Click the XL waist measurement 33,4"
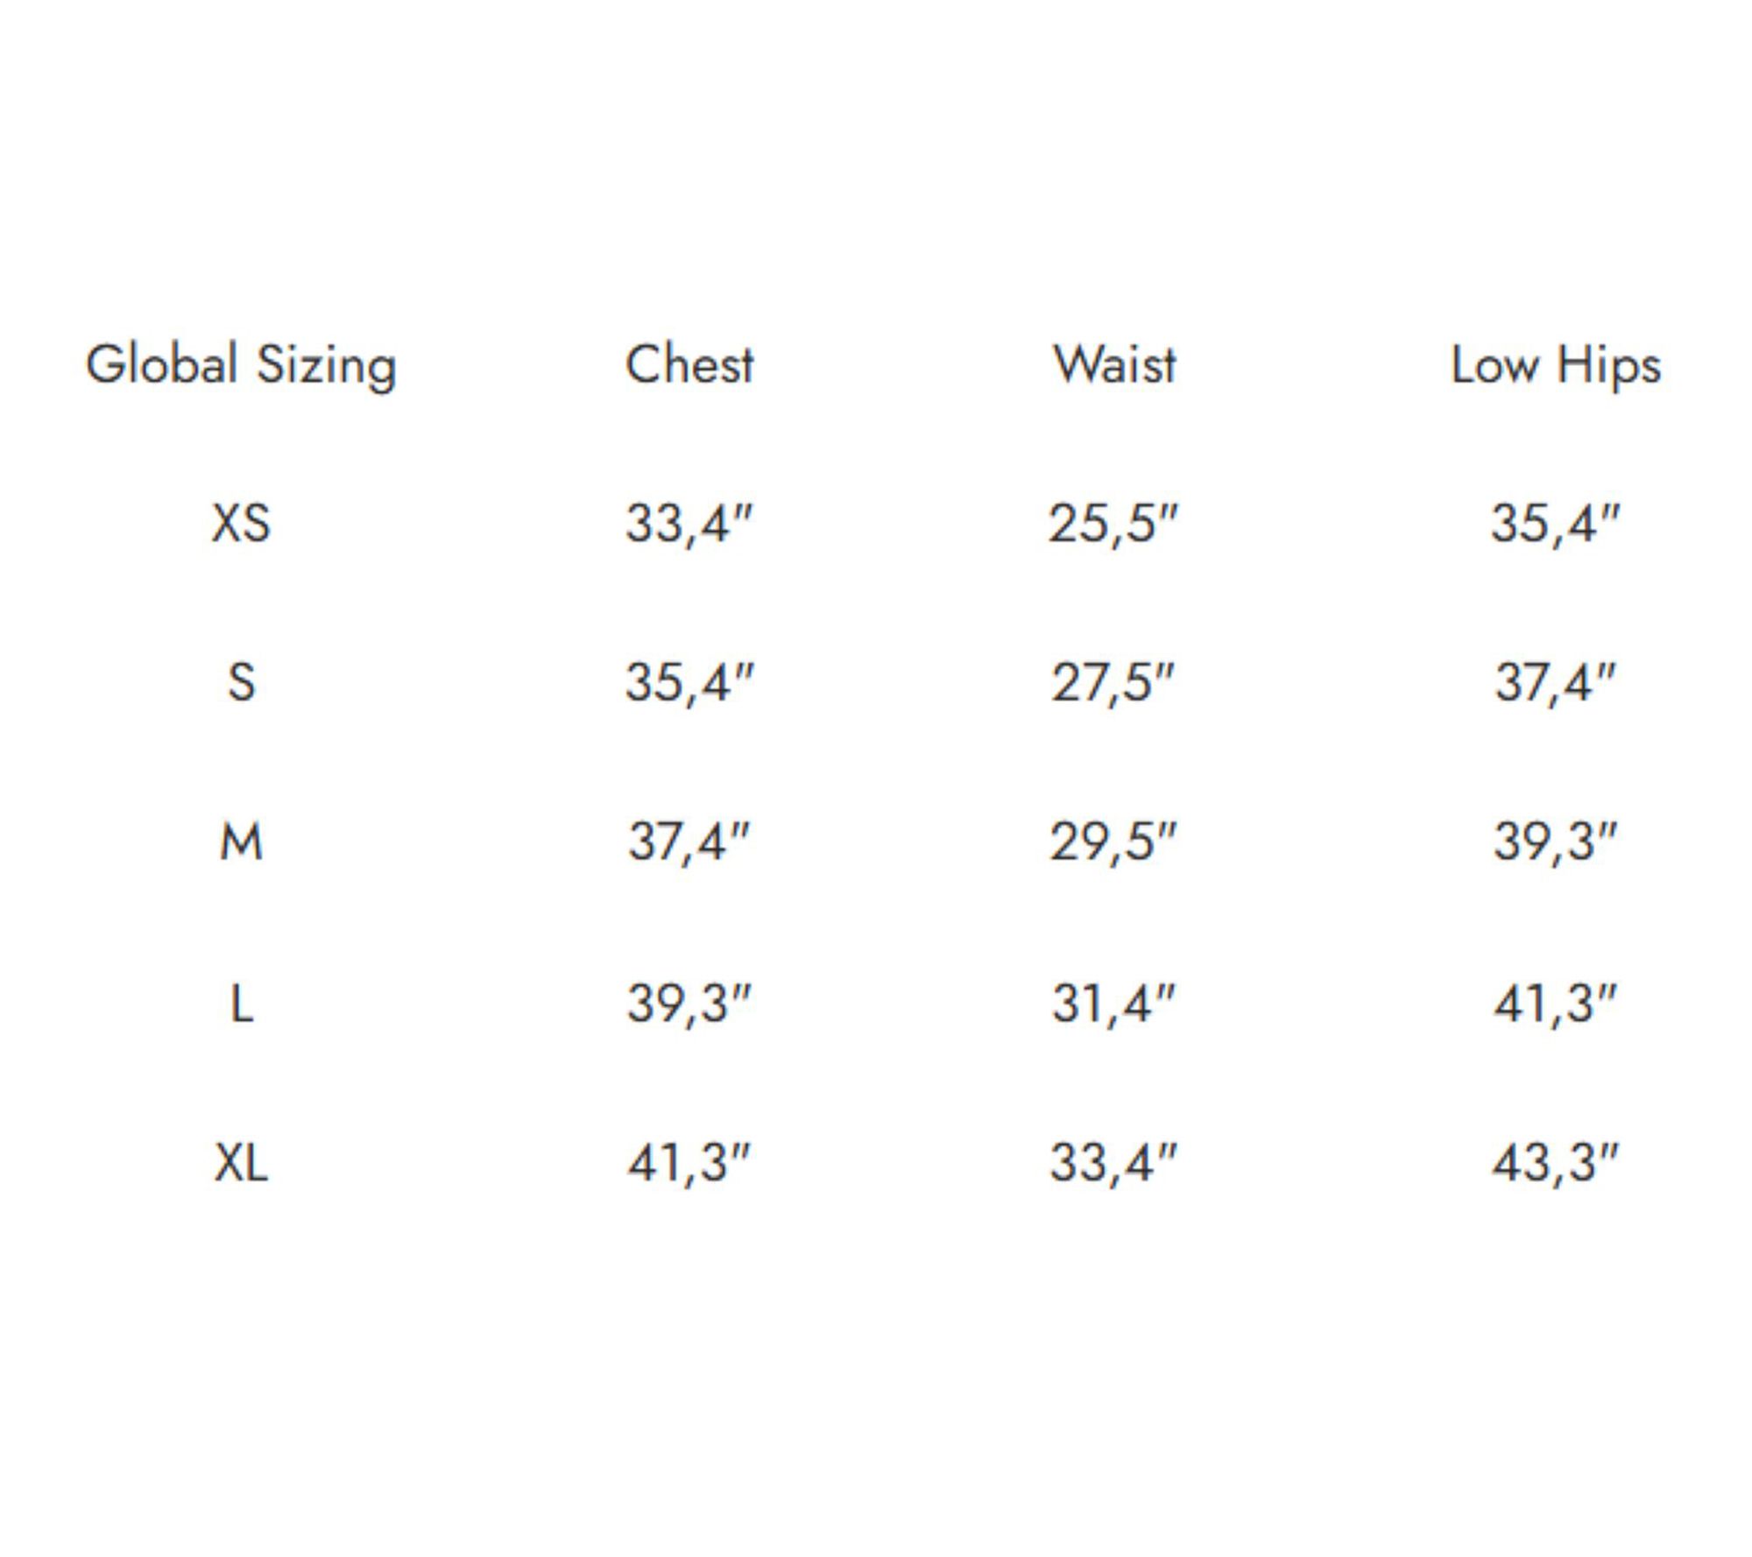 (1113, 1164)
